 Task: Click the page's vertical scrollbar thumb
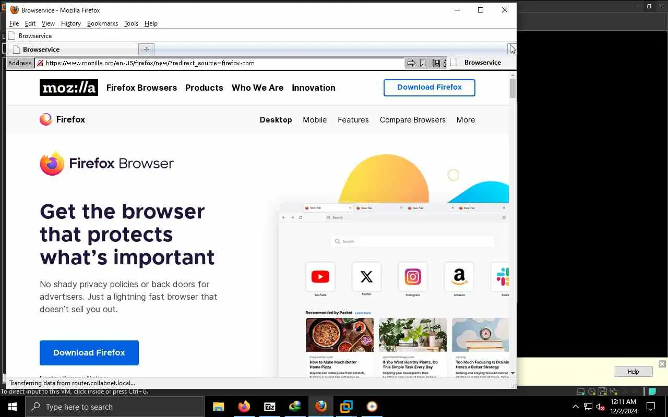pyautogui.click(x=512, y=89)
